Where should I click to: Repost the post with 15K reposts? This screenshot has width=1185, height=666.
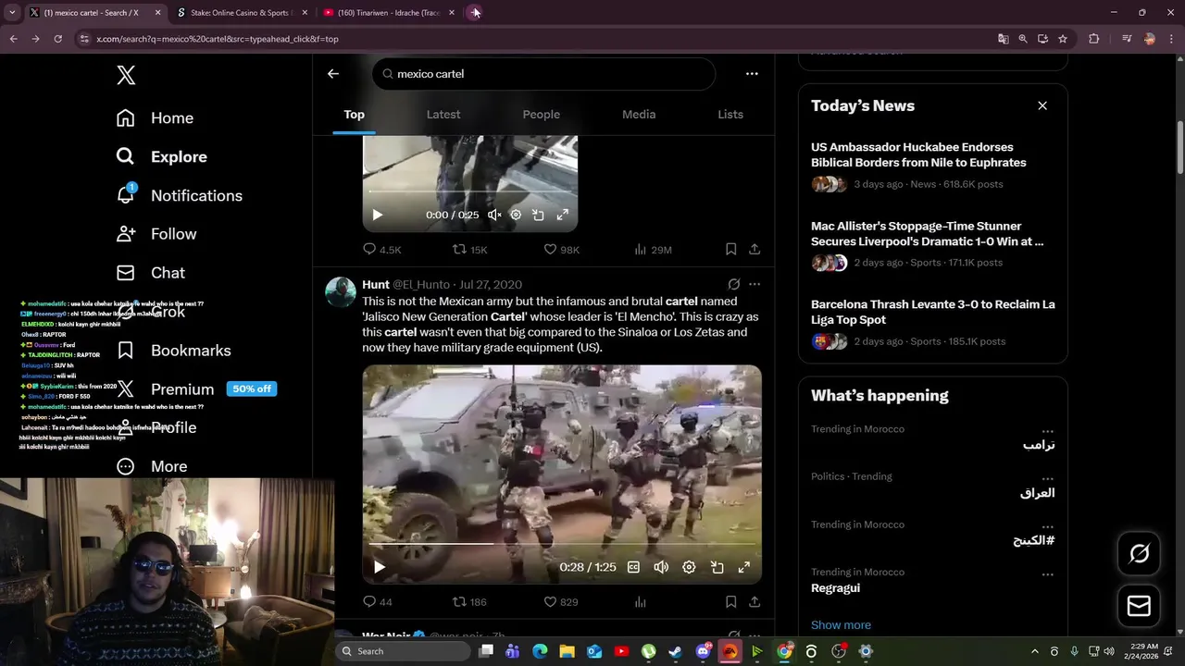pyautogui.click(x=469, y=250)
